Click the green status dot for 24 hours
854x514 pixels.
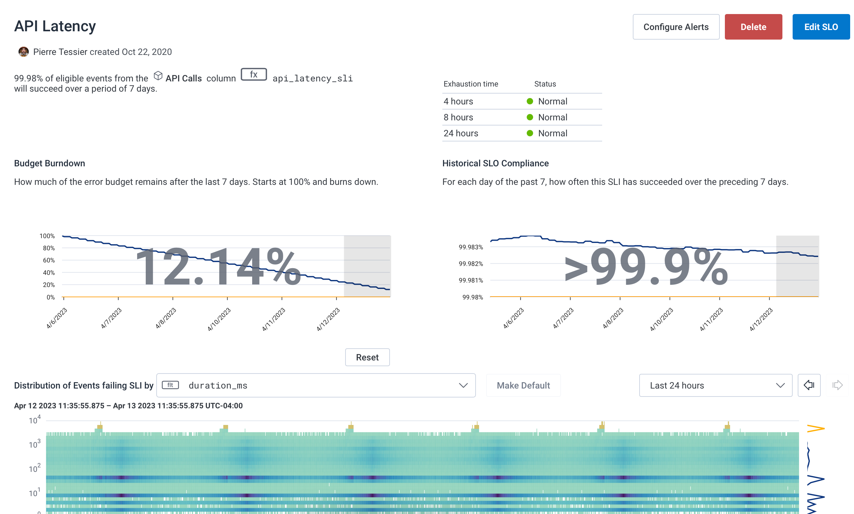[530, 133]
